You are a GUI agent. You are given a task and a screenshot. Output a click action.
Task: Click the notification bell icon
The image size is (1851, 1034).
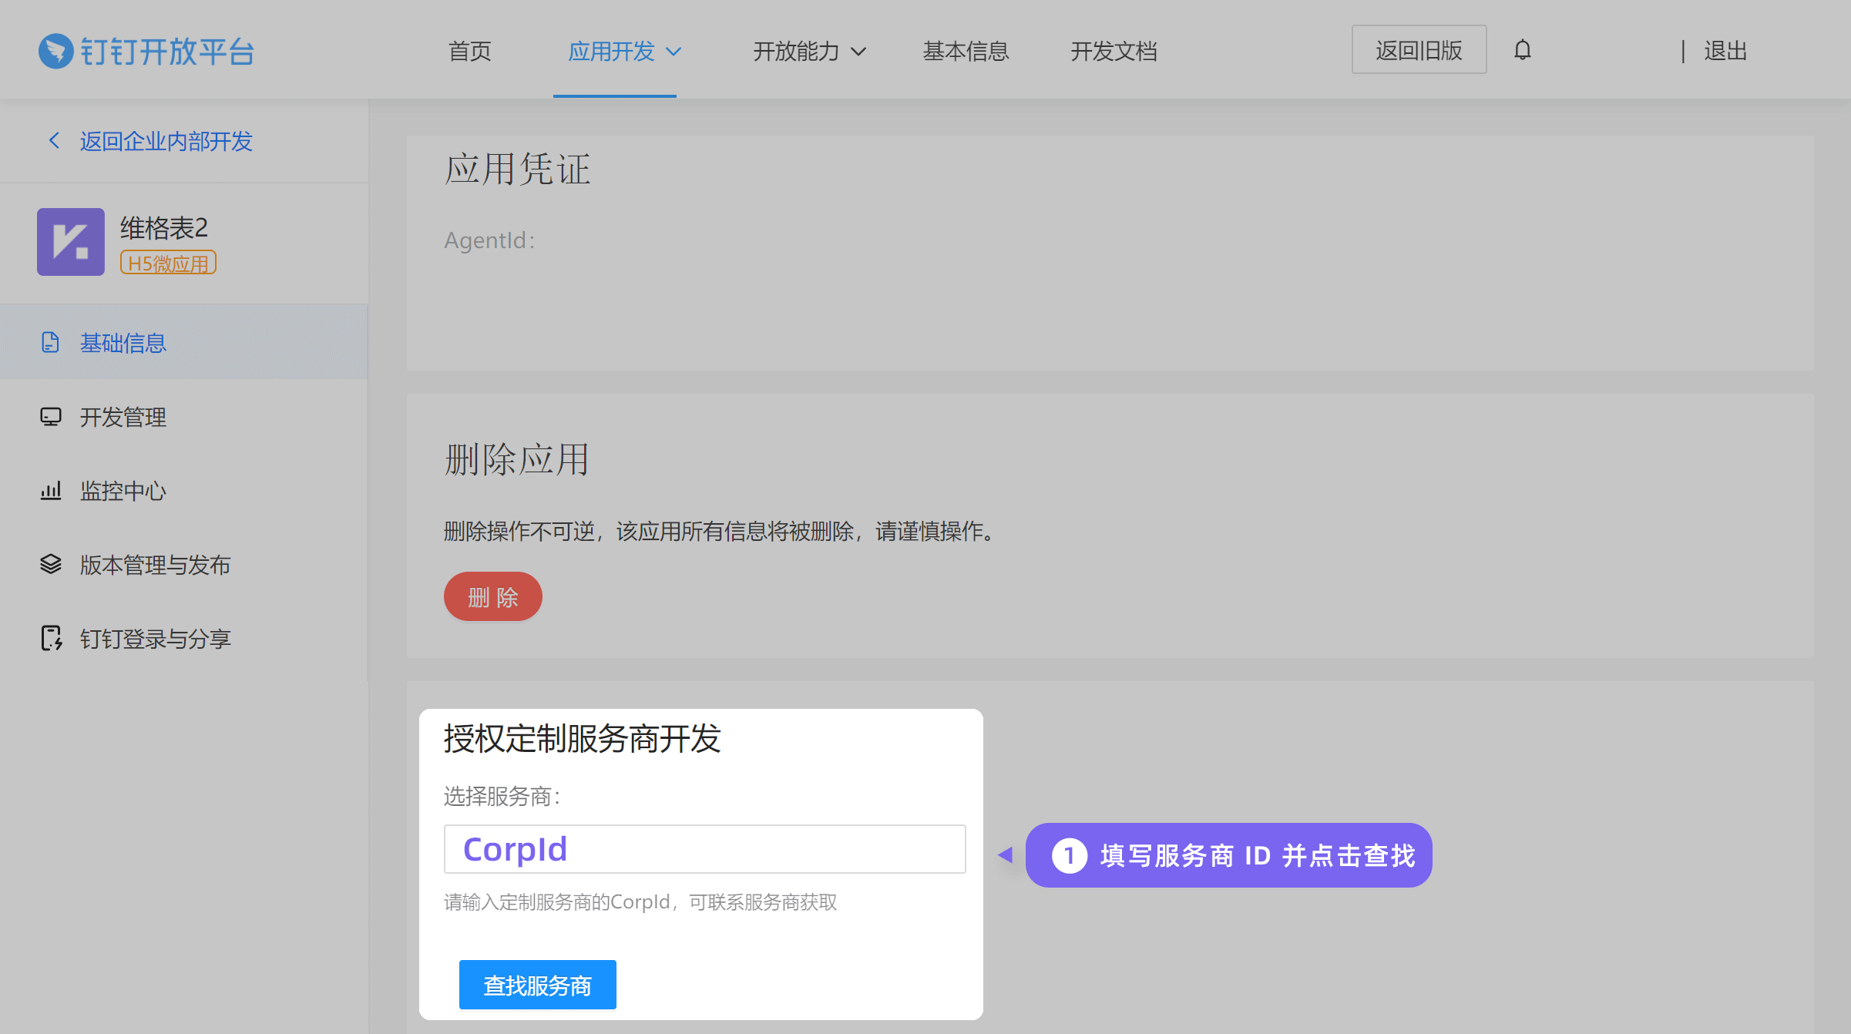pyautogui.click(x=1522, y=50)
